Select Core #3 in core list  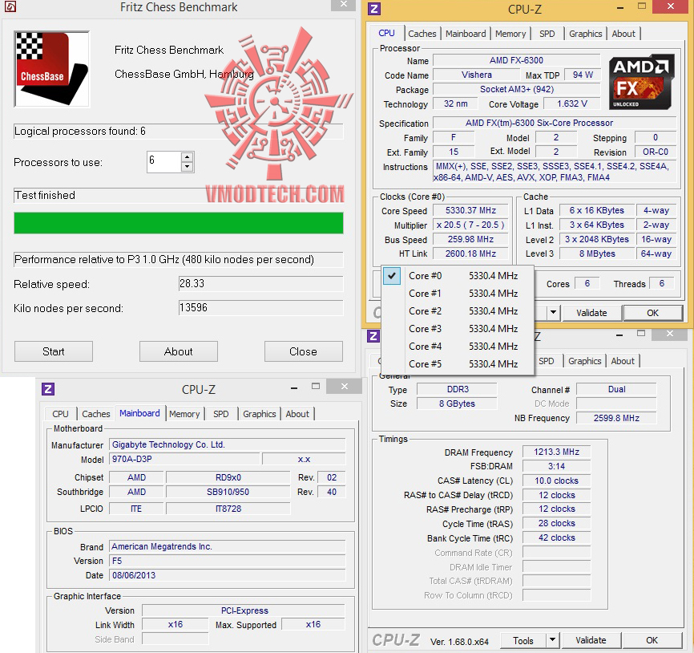point(458,329)
